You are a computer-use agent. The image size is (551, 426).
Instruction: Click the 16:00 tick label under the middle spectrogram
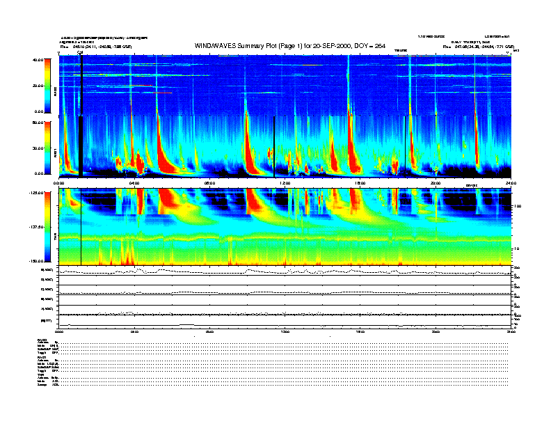coord(360,183)
